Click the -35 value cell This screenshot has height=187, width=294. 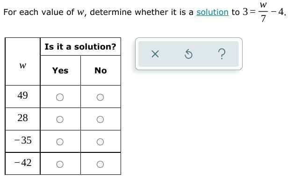coord(22,141)
